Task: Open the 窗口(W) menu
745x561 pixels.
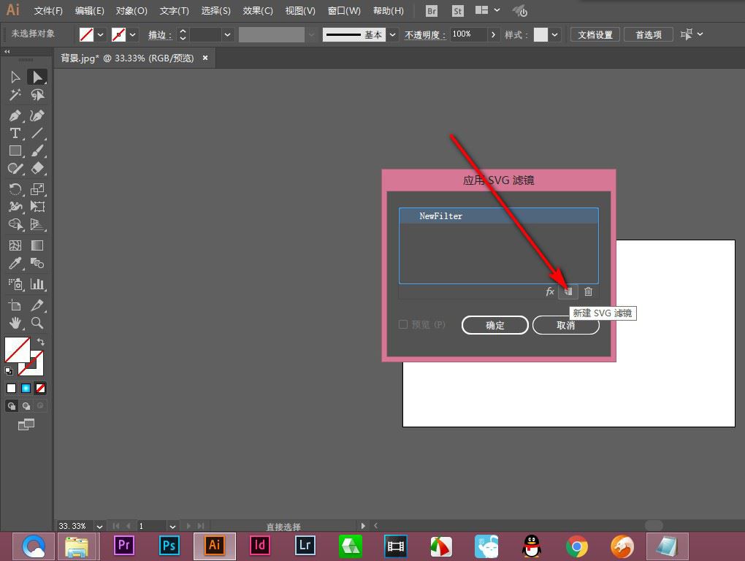Action: [x=344, y=11]
